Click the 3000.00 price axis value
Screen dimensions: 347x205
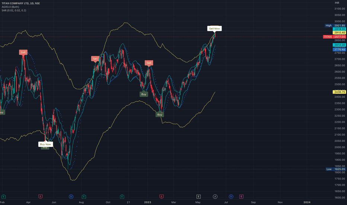tap(340, 21)
